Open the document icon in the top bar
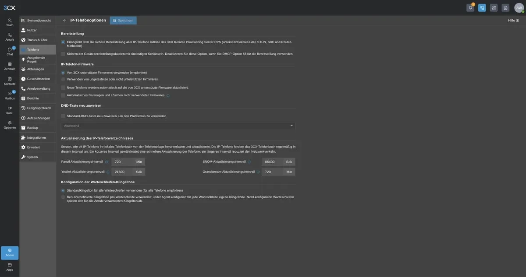 (x=505, y=7)
